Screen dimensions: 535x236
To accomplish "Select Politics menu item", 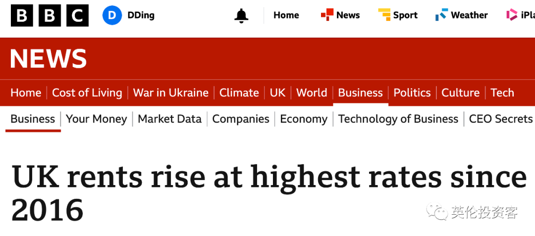I will pyautogui.click(x=412, y=93).
